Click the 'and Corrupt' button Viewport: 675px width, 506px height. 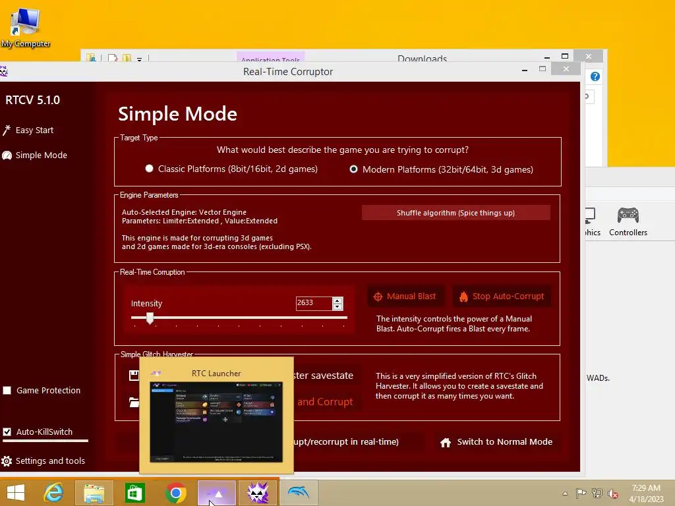coord(325,402)
